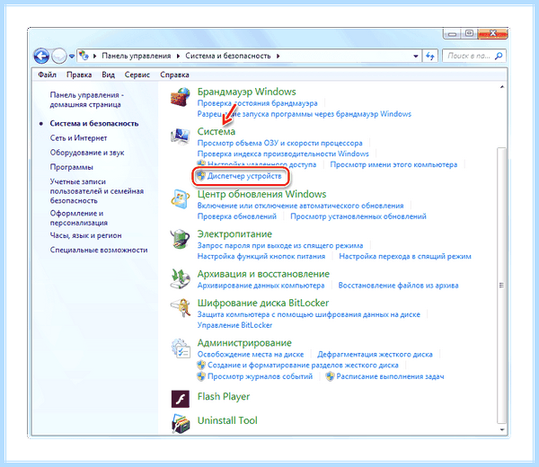Image resolution: width=539 pixels, height=467 pixels.
Task: Open Оформление и персонализация in sidebar
Action: (79, 218)
